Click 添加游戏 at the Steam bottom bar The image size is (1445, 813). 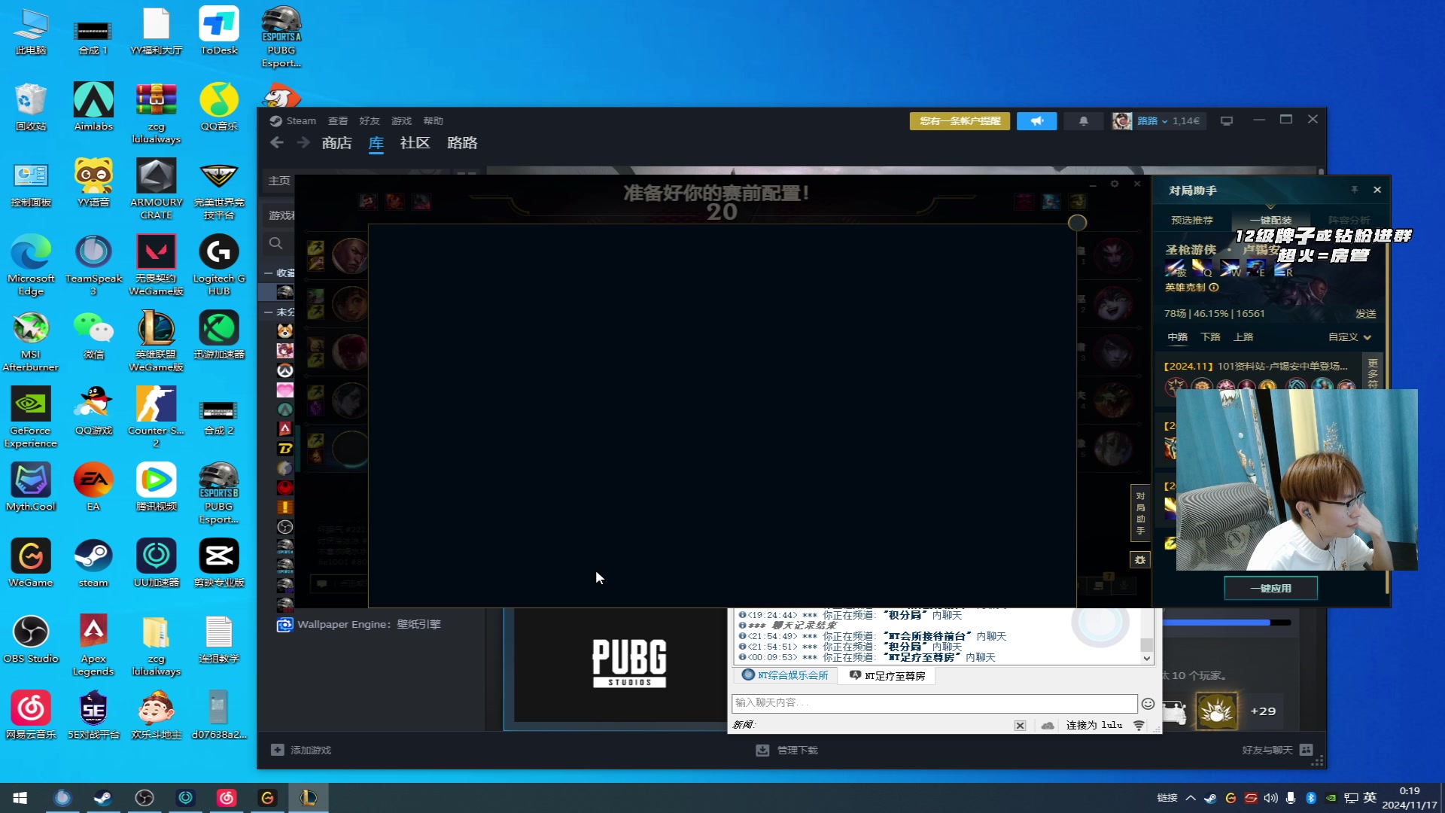(x=301, y=750)
